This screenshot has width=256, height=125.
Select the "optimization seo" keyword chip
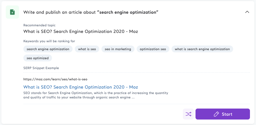point(153,49)
